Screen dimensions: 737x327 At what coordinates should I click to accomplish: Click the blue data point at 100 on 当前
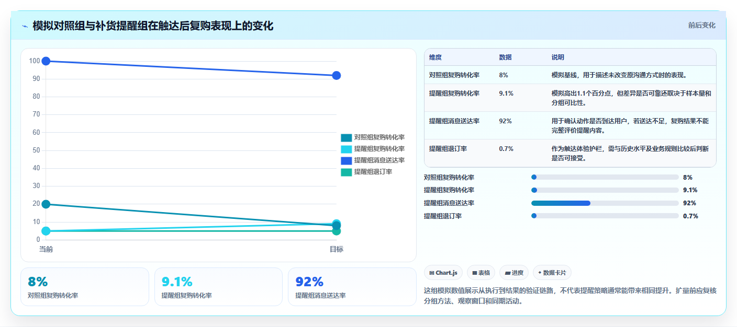point(46,61)
